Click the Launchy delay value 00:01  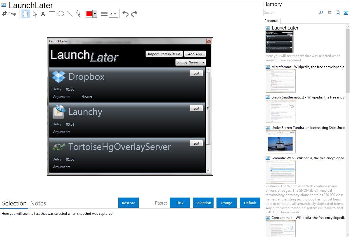70,124
